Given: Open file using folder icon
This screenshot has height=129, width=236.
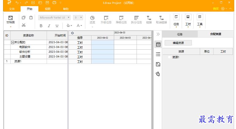Looking at the screenshot, I should point(40,2).
